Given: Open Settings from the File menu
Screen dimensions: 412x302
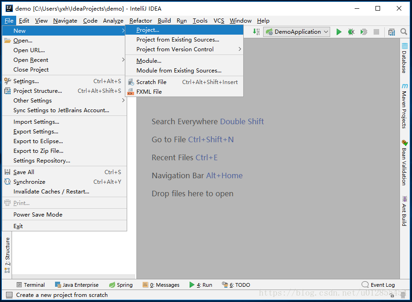Looking at the screenshot, I should (x=64, y=81).
